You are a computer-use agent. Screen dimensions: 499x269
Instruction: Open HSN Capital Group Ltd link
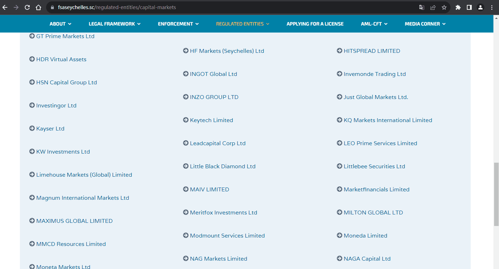(66, 82)
